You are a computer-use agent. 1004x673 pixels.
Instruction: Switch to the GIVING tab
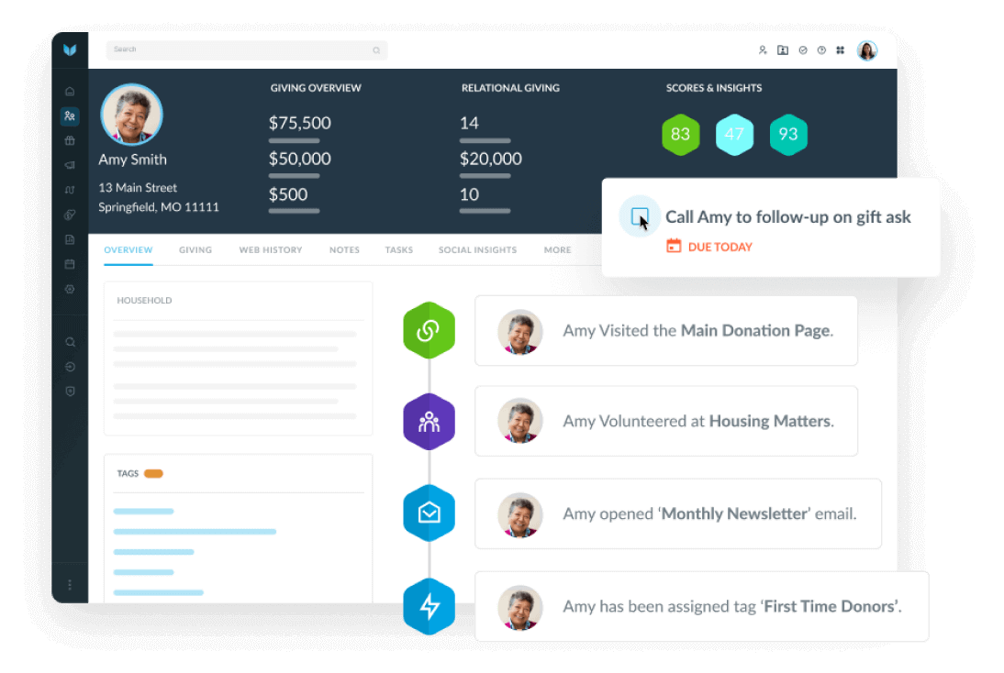point(195,250)
